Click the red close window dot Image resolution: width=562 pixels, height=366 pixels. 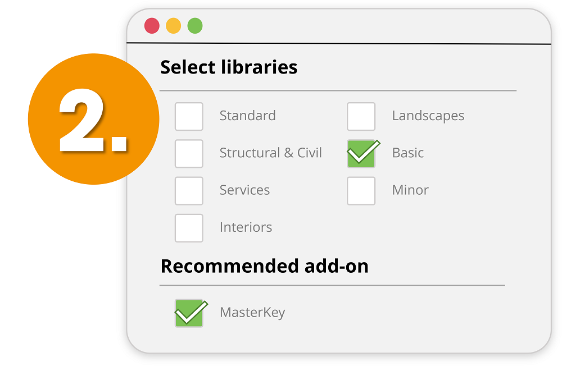pos(152,26)
